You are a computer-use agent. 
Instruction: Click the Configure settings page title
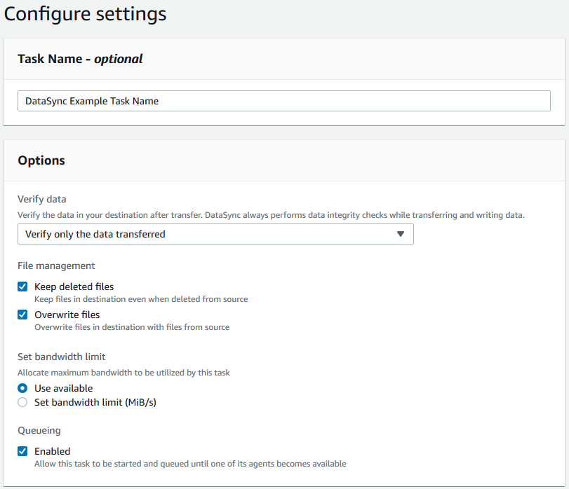tap(84, 14)
